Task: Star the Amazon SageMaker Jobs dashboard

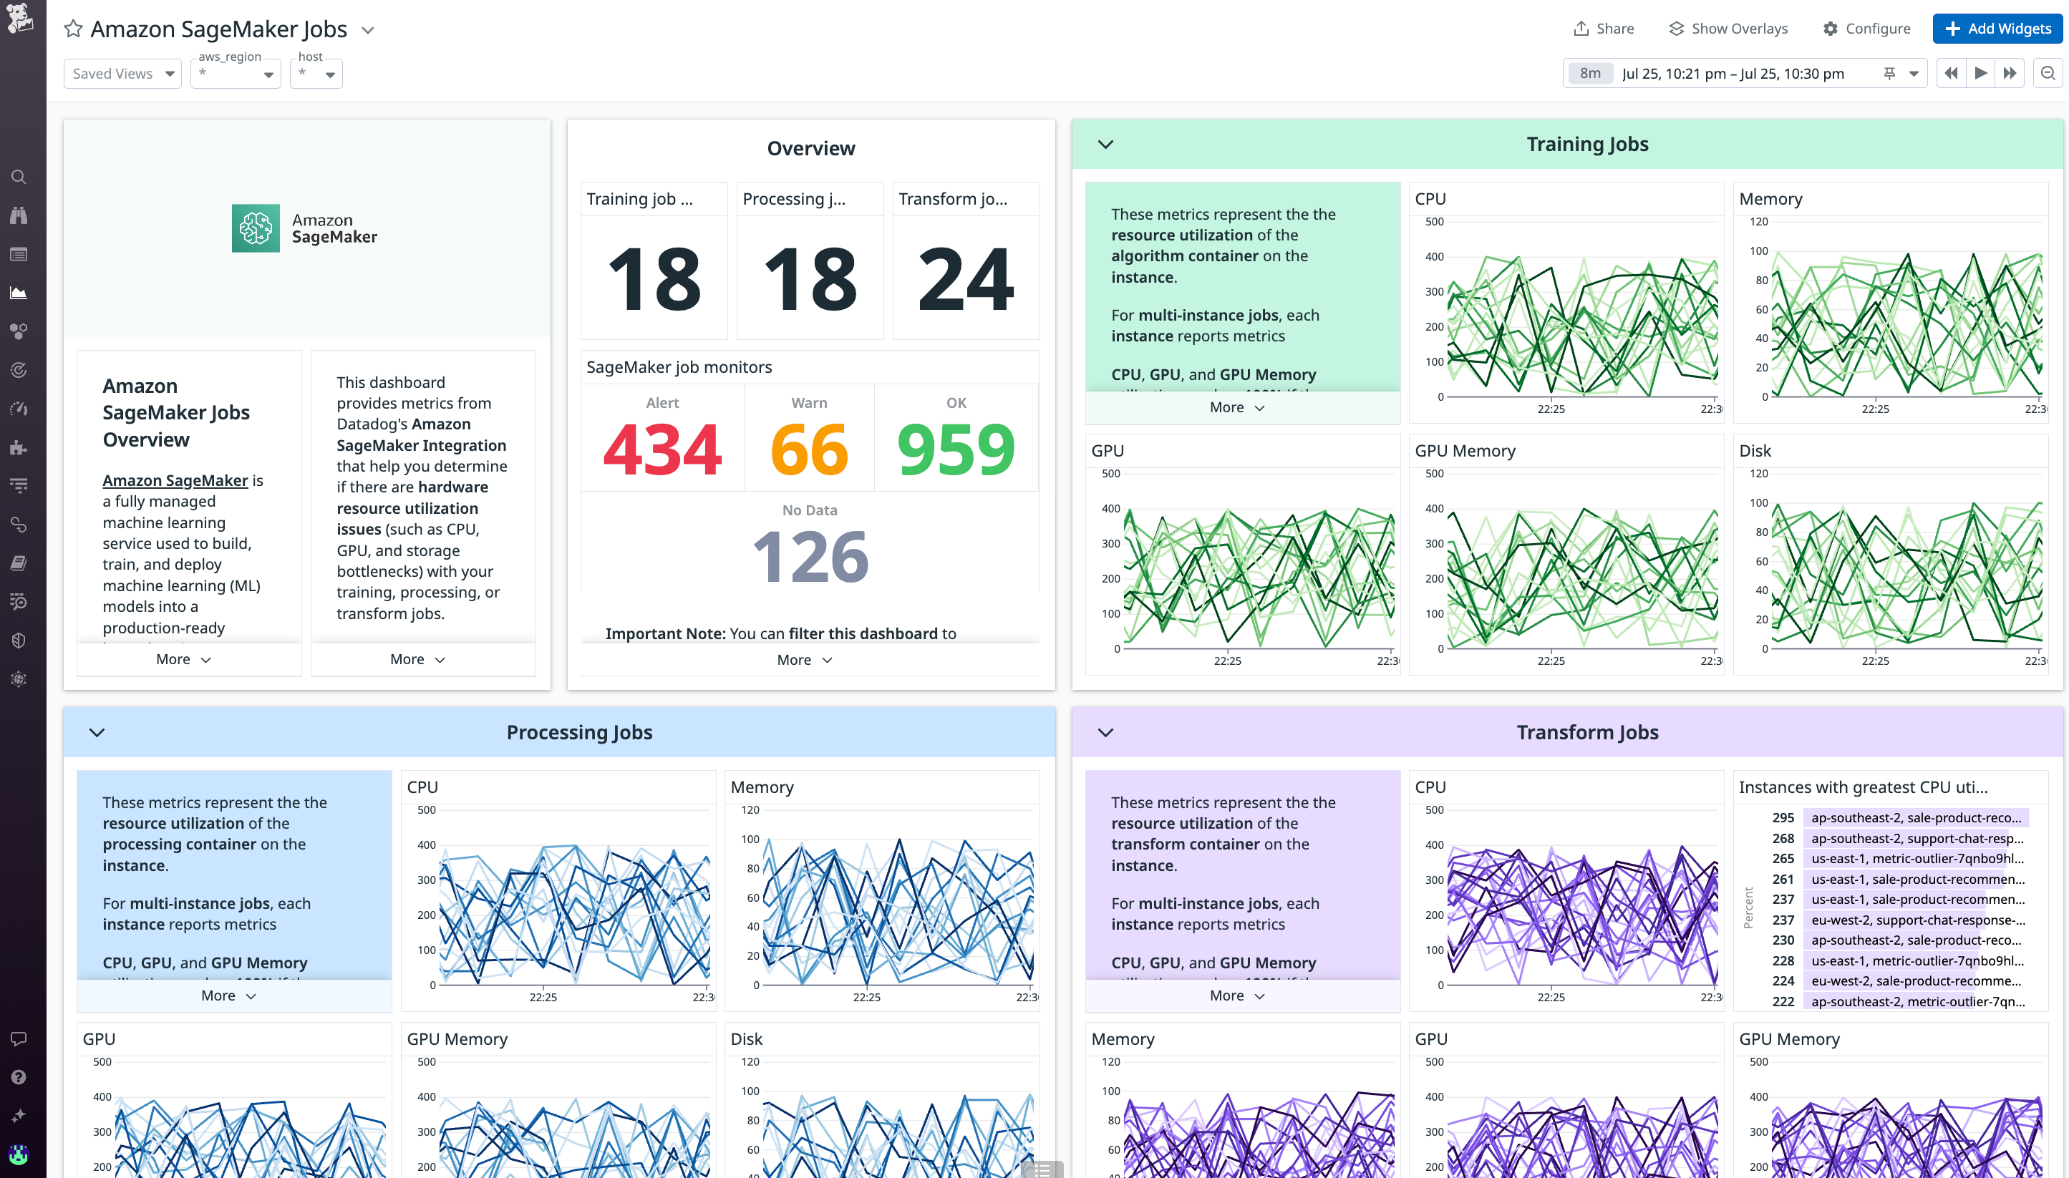Action: pyautogui.click(x=73, y=29)
